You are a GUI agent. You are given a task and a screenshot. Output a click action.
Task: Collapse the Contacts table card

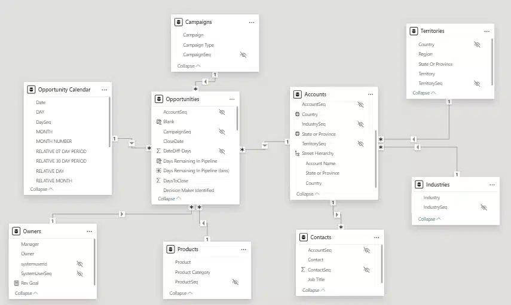[x=314, y=290]
